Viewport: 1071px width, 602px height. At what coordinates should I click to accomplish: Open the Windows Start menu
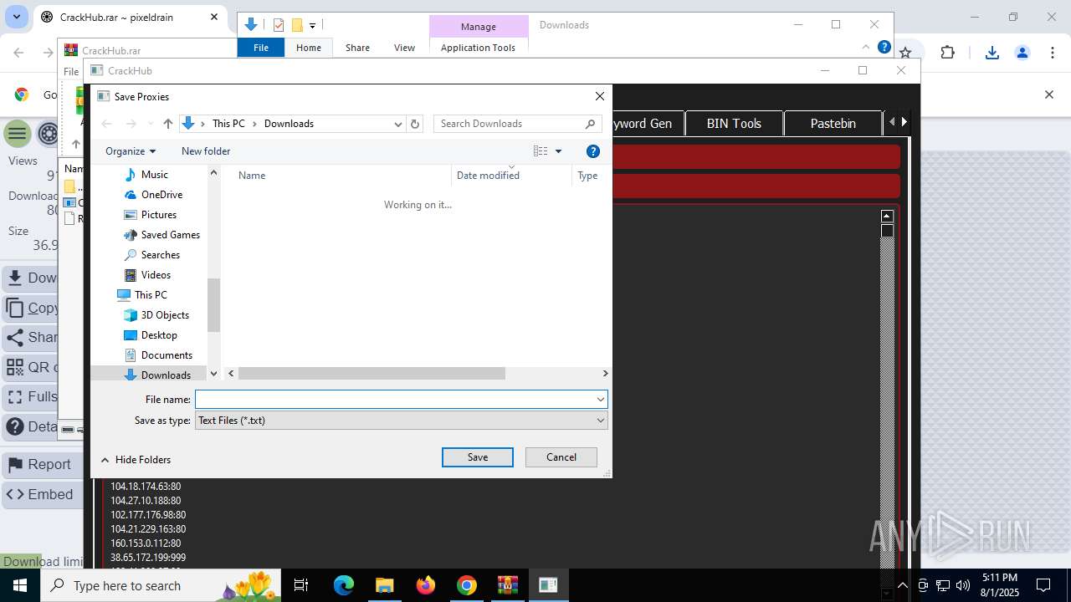tap(19, 585)
